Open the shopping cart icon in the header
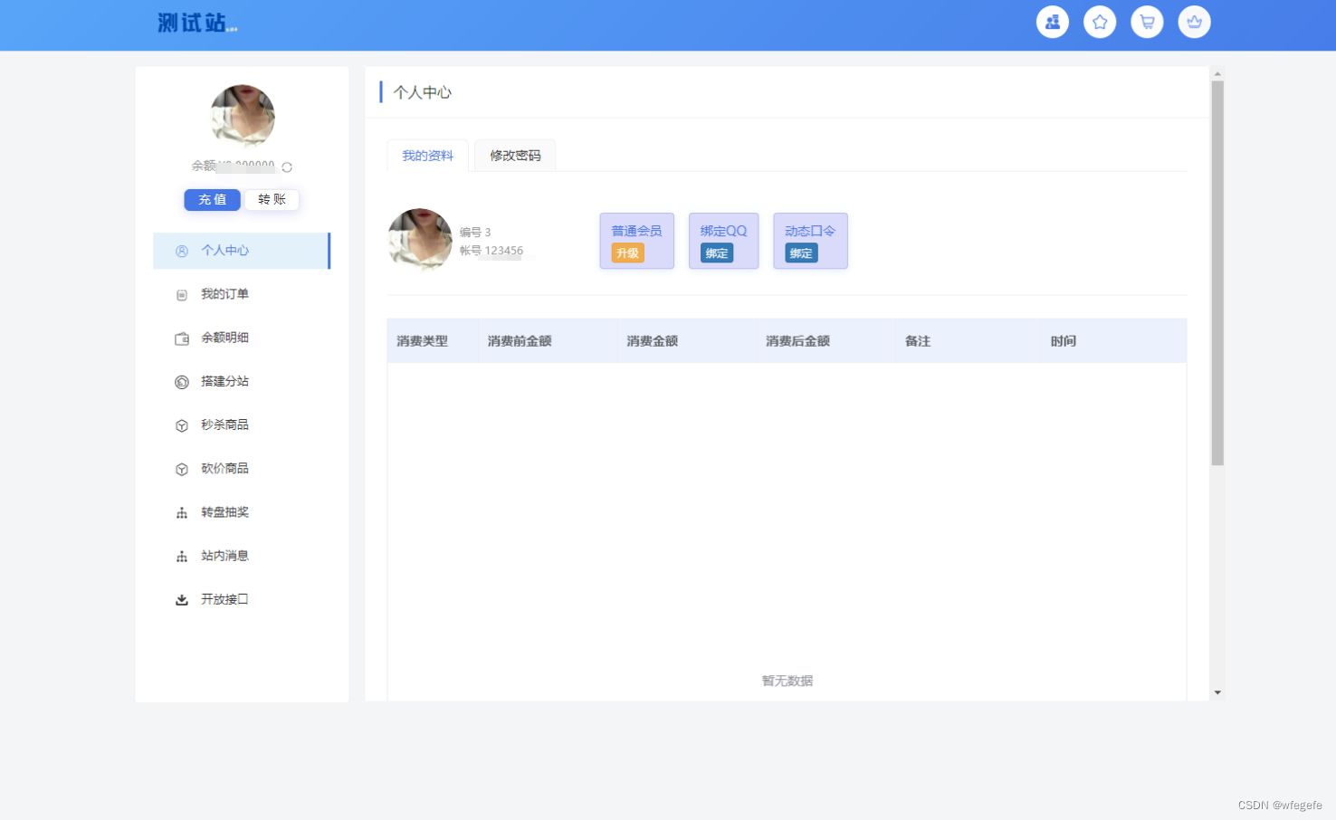 pyautogui.click(x=1146, y=21)
